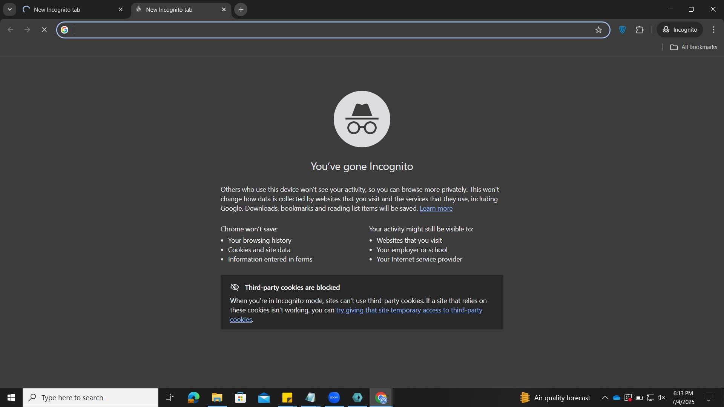Open network status tray icon

pos(650,398)
